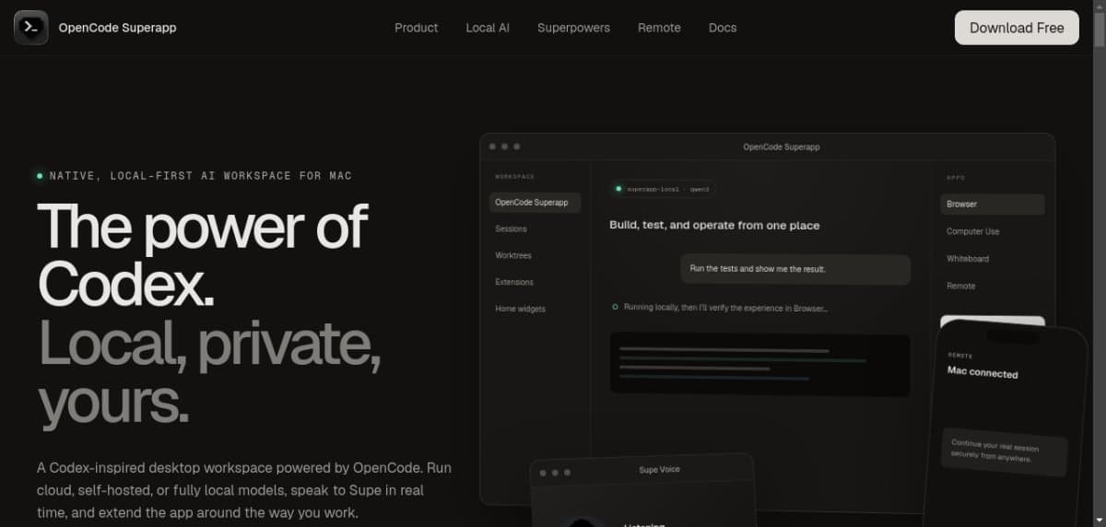The width and height of the screenshot is (1106, 527).
Task: Click the 'NATIVE, LOCAL-FIRST AI WORKSPACE FOR MAC' tagline
Action: tap(200, 175)
